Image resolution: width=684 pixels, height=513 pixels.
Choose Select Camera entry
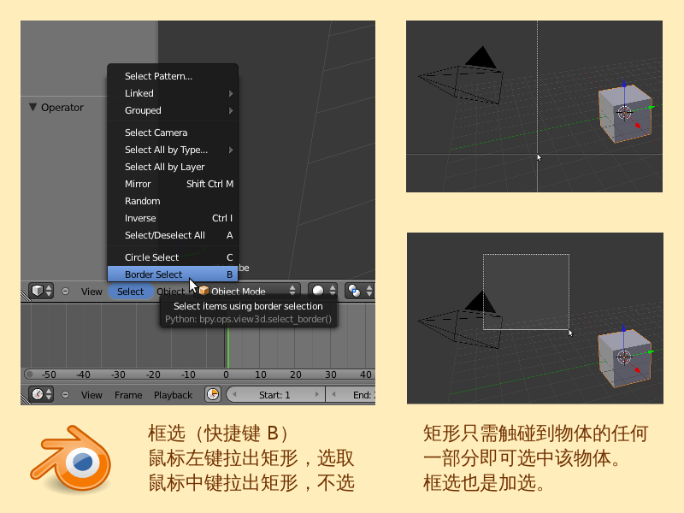click(x=173, y=133)
